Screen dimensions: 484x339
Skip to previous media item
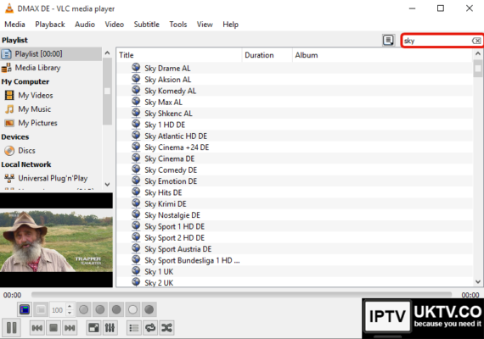[37, 328]
